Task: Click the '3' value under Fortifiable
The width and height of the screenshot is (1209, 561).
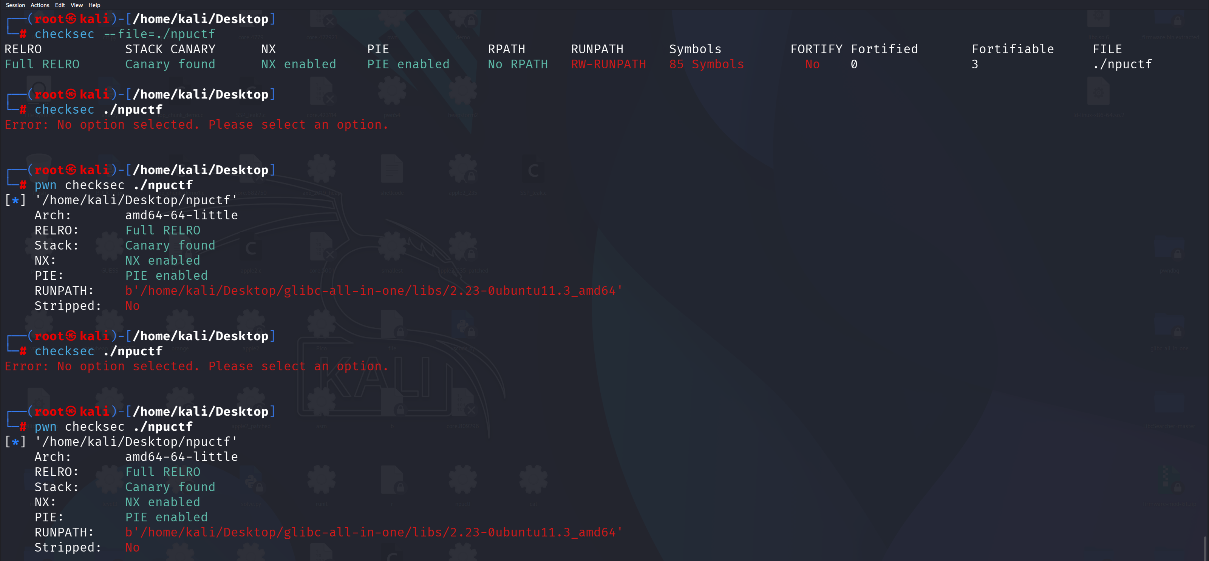Action: [x=975, y=64]
